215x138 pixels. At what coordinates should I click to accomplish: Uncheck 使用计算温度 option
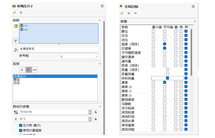point(21,130)
